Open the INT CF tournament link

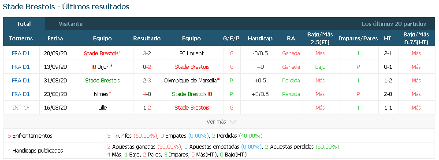pos(21,108)
